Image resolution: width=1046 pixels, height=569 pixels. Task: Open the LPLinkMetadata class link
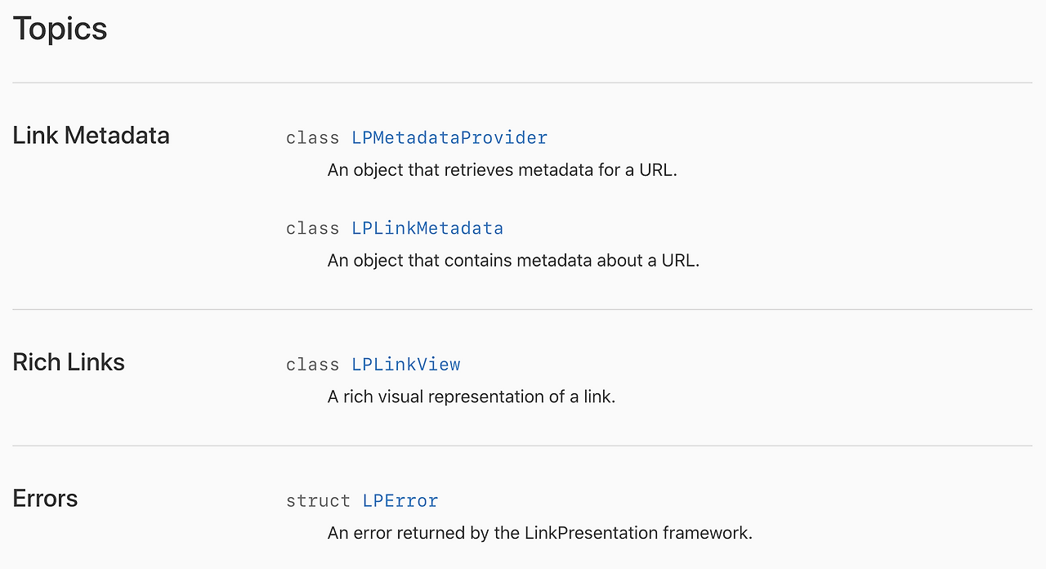point(427,228)
